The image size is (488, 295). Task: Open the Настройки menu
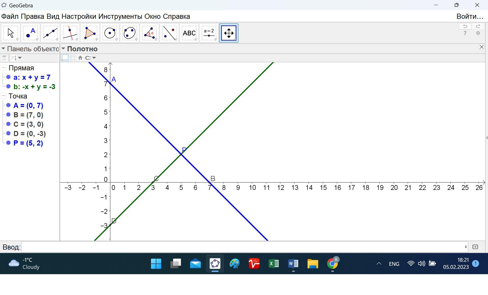point(79,17)
